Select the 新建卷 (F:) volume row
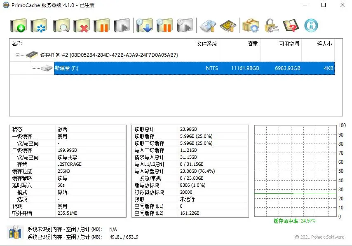 pyautogui.click(x=194, y=68)
